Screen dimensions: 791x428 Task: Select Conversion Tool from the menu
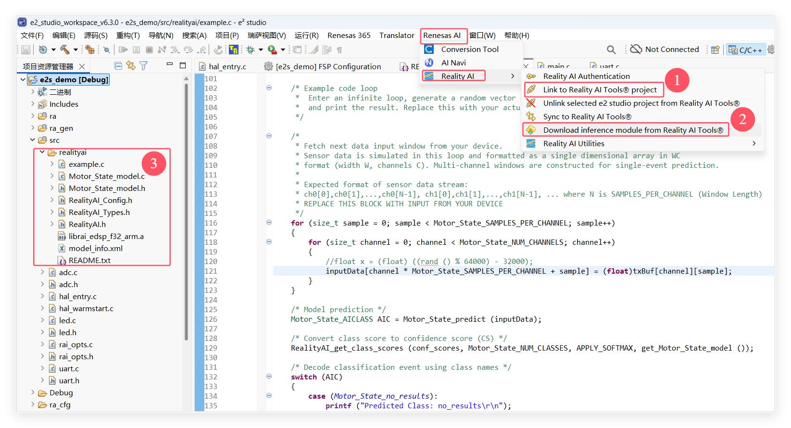click(x=470, y=49)
